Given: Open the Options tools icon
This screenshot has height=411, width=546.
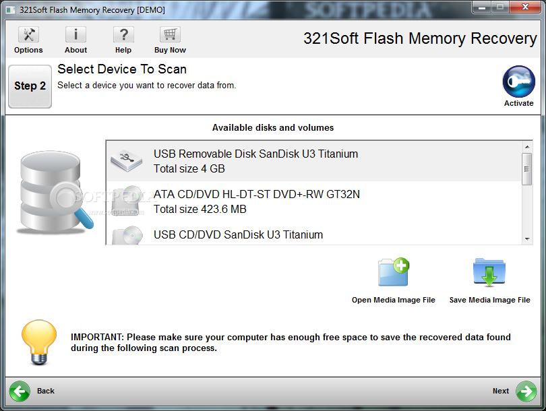Looking at the screenshot, I should [x=28, y=34].
